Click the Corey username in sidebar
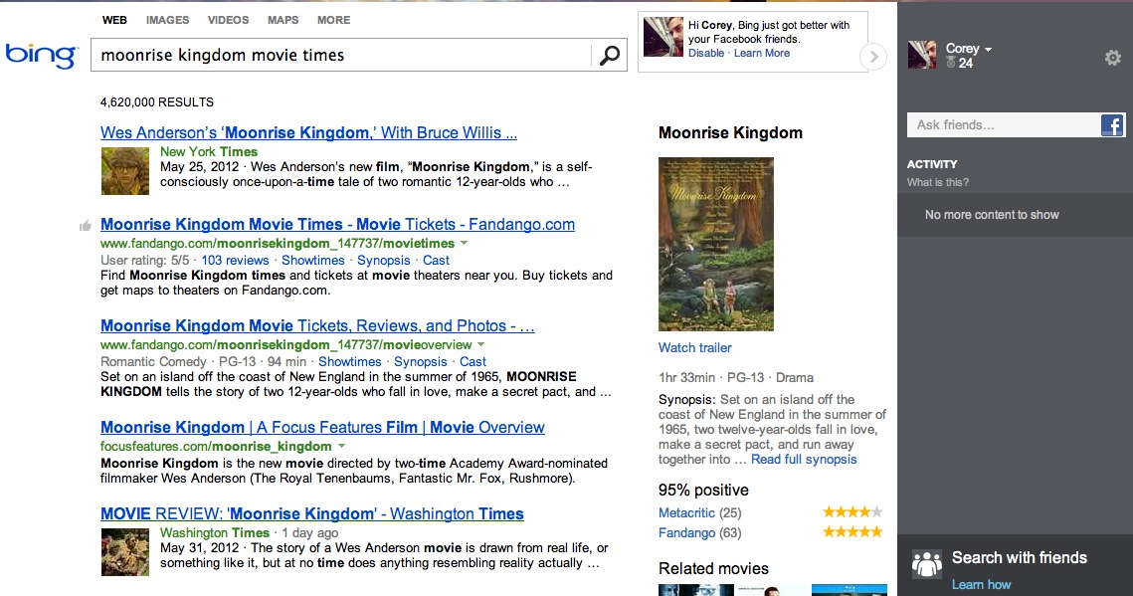The image size is (1133, 596). pos(963,49)
